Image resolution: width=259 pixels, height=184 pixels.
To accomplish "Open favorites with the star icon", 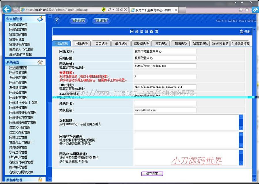I will (247, 9).
